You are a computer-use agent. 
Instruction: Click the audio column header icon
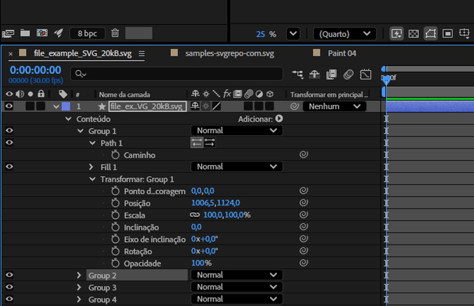coord(19,94)
